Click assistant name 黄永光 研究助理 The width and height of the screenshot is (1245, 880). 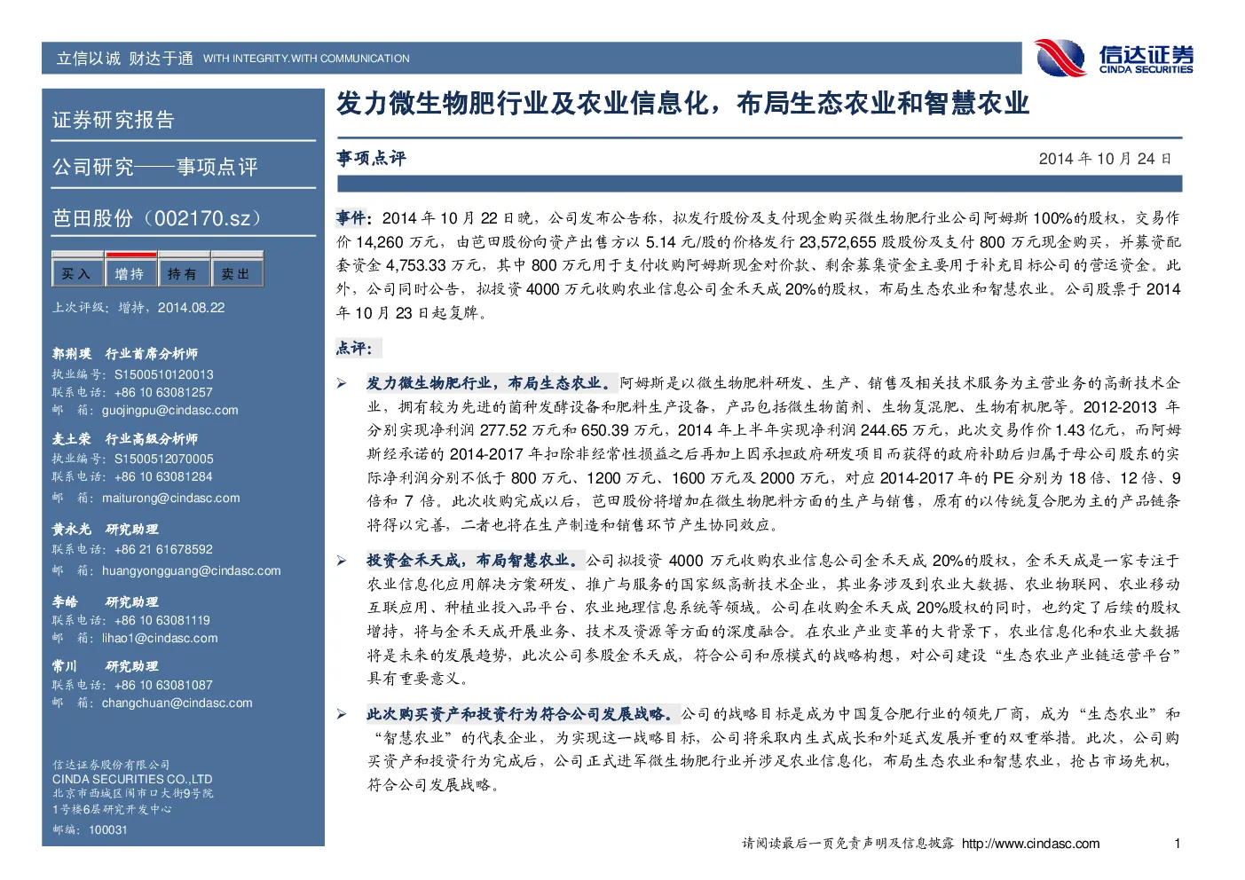pyautogui.click(x=106, y=530)
